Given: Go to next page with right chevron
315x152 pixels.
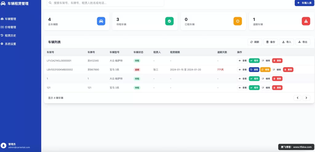Looking at the screenshot, I should 306,98.
